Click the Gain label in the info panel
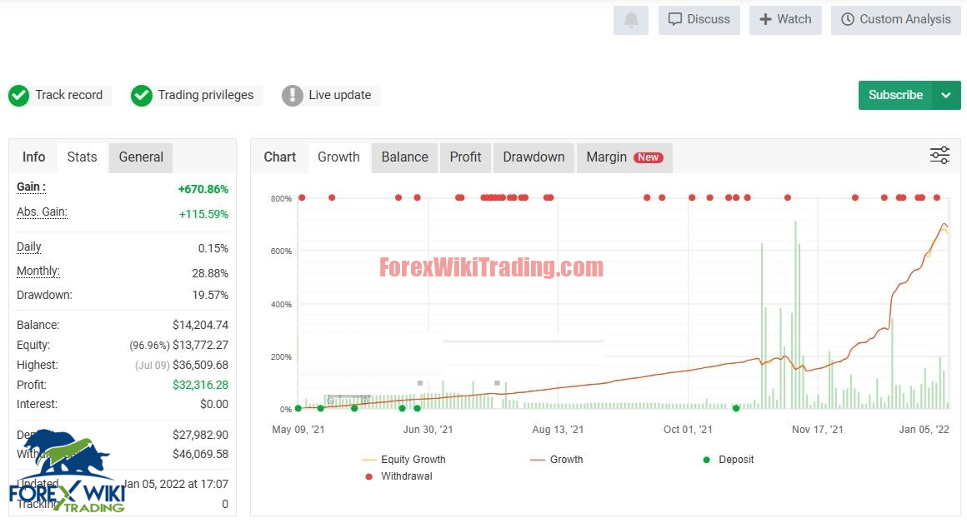 tap(31, 187)
